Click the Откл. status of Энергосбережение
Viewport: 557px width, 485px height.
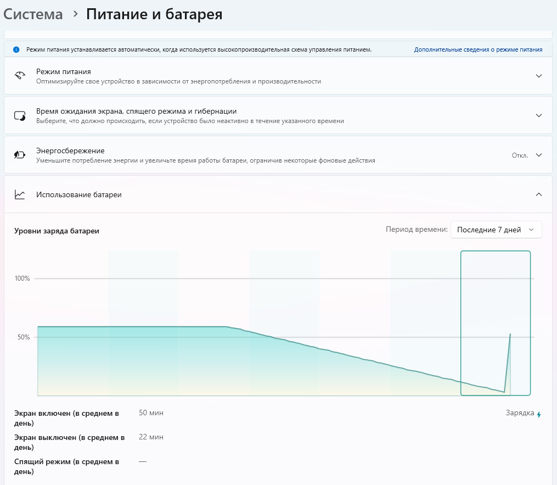519,155
